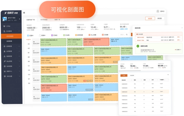184x116 pixels.
Task: Click the floor 27 row label
Action: (36, 52)
